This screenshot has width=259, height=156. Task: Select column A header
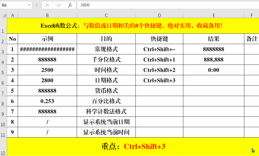(12, 15)
